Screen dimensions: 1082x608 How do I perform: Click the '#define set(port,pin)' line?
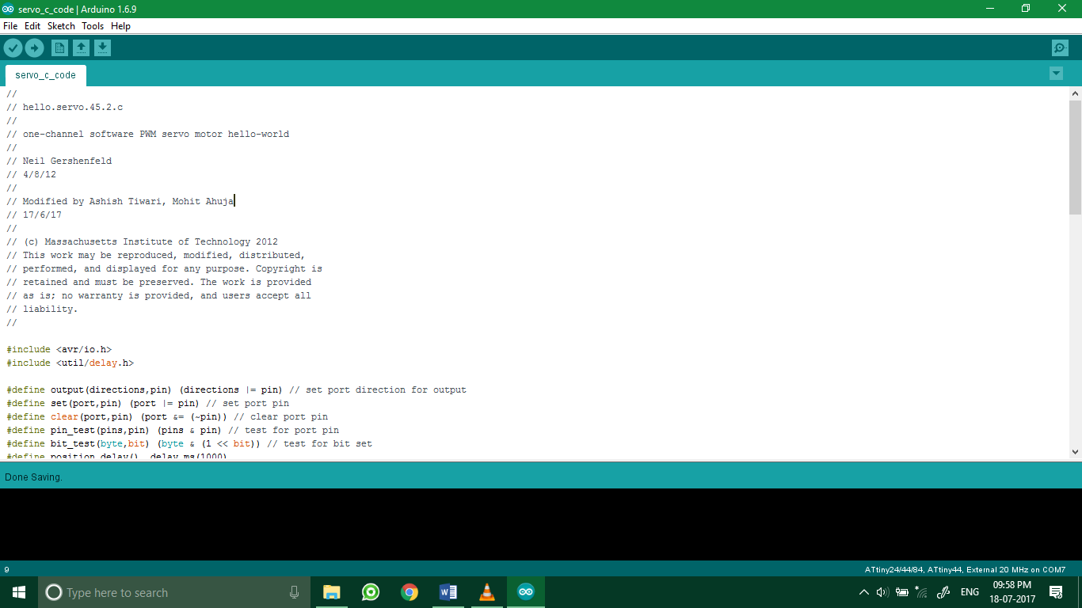tap(148, 403)
